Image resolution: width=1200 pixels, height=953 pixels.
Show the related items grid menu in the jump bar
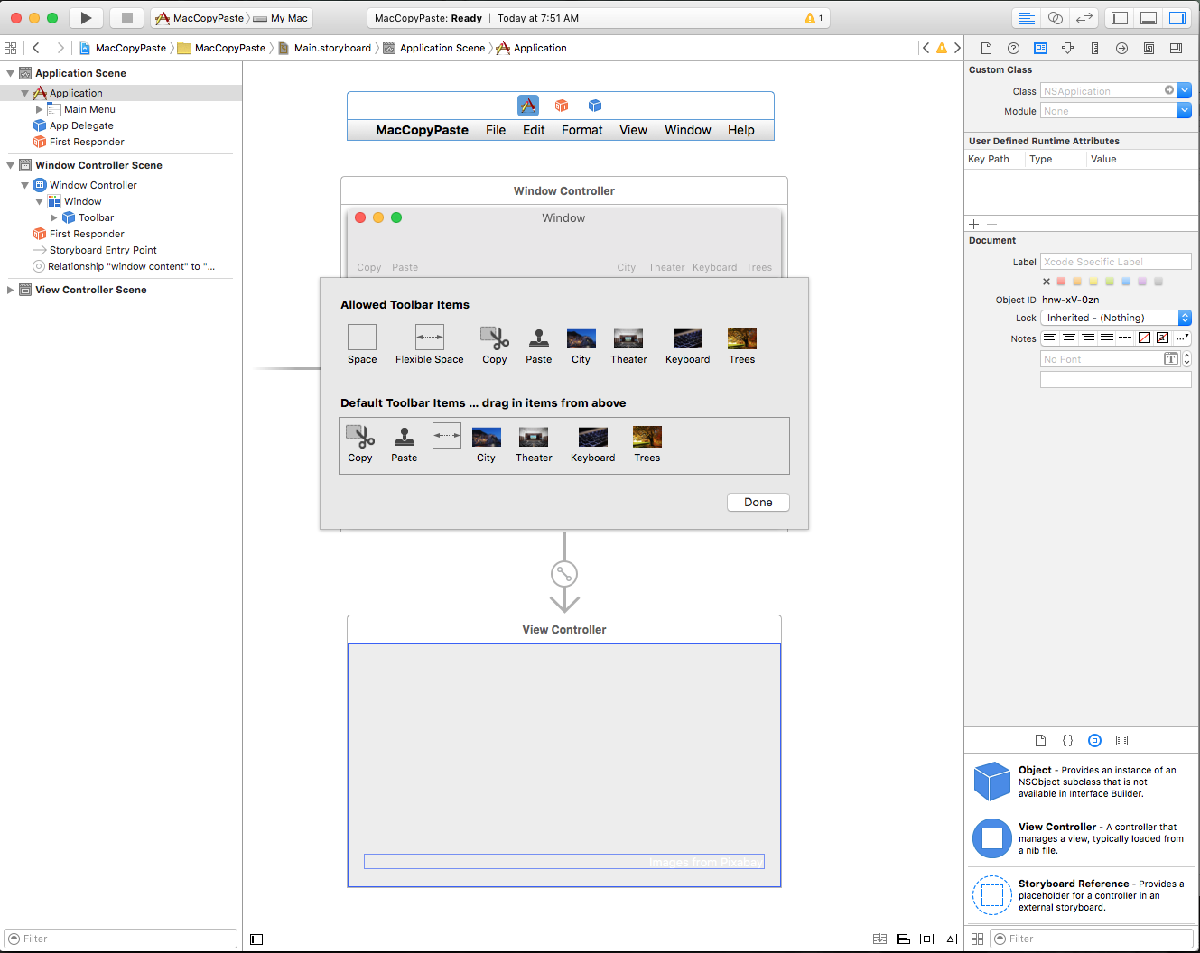(11, 48)
